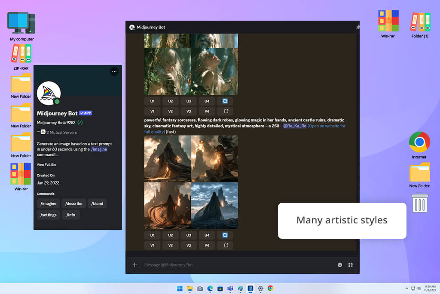Viewport: 440px width, 294px height.
Task: Open Microsoft Teams on the taskbar
Action: tap(230, 288)
